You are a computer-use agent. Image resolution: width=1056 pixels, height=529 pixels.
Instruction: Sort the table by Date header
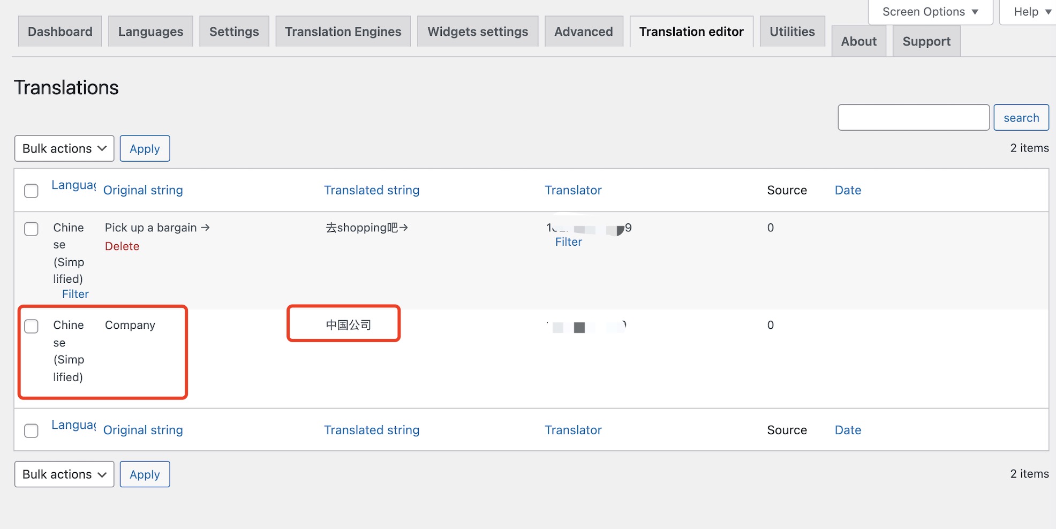[848, 191]
